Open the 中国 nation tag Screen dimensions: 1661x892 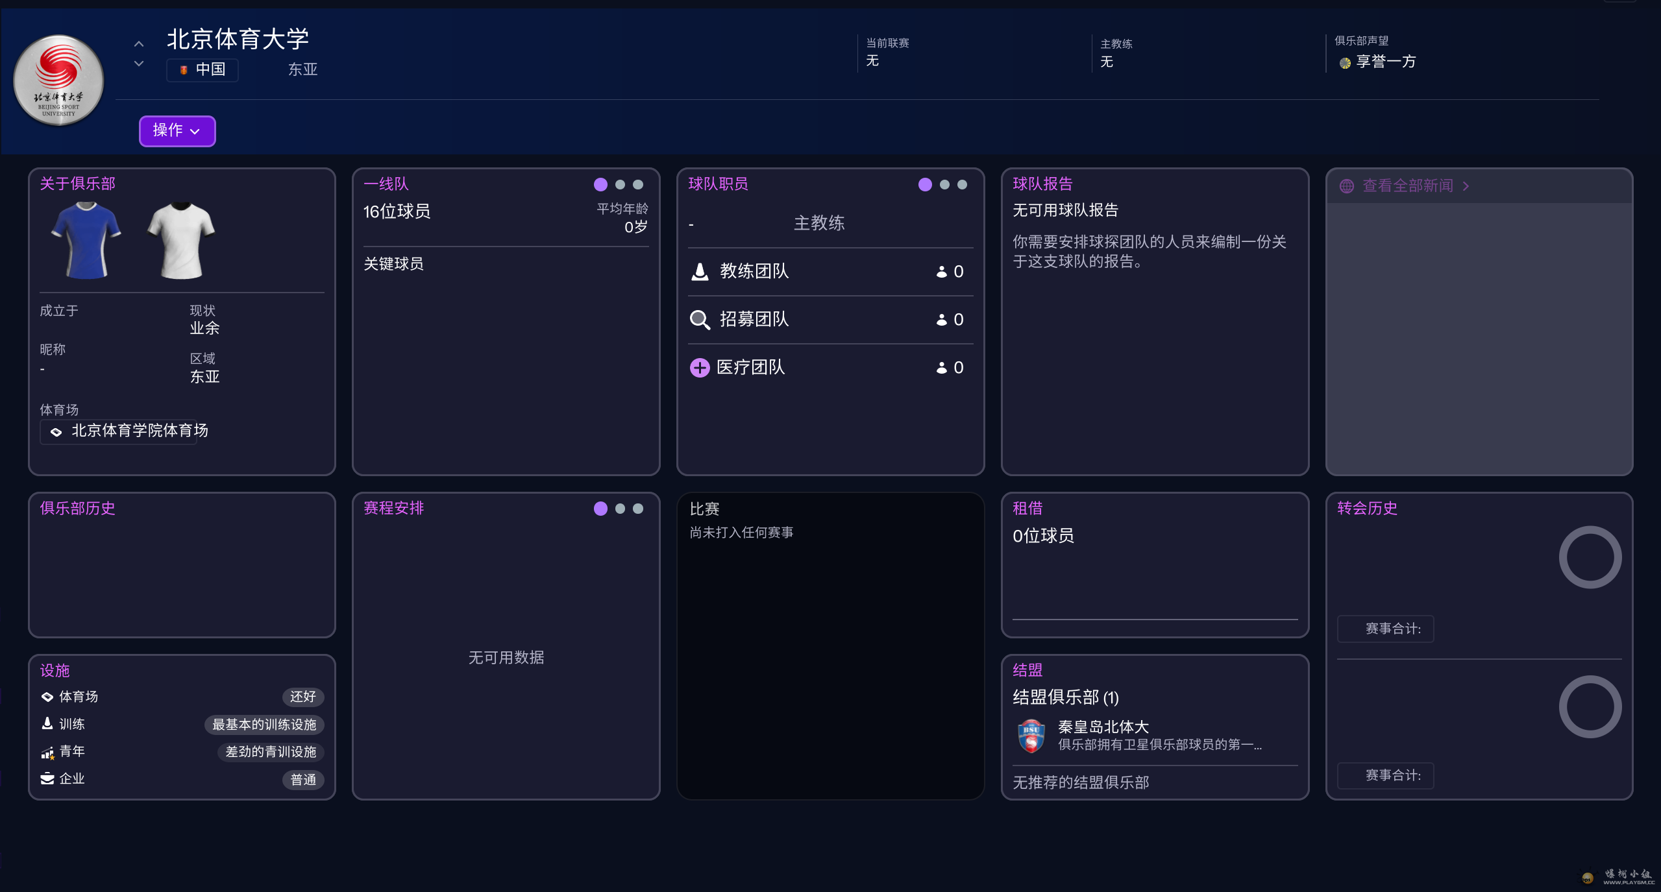point(203,69)
